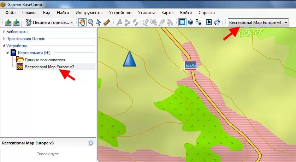Viewport: 296px width, 162px height.
Task: Open the Файл menu
Action: tap(10, 13)
